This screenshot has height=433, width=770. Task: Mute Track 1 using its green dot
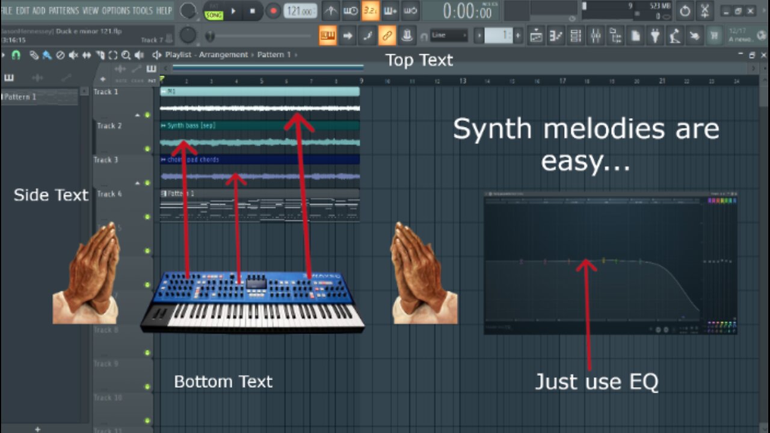click(147, 115)
